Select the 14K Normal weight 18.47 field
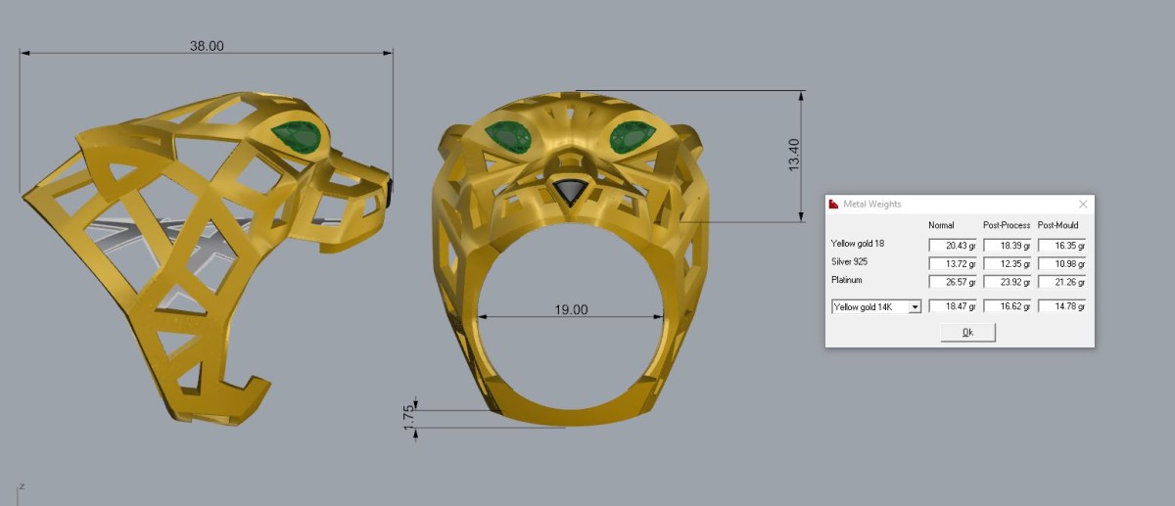The width and height of the screenshot is (1175, 506). [x=953, y=306]
